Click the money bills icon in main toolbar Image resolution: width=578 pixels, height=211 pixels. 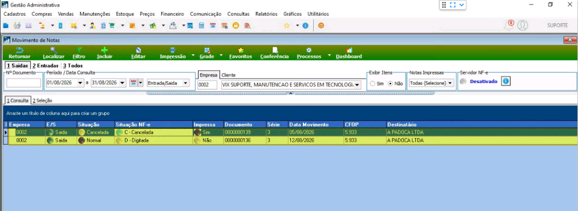coord(153,25)
